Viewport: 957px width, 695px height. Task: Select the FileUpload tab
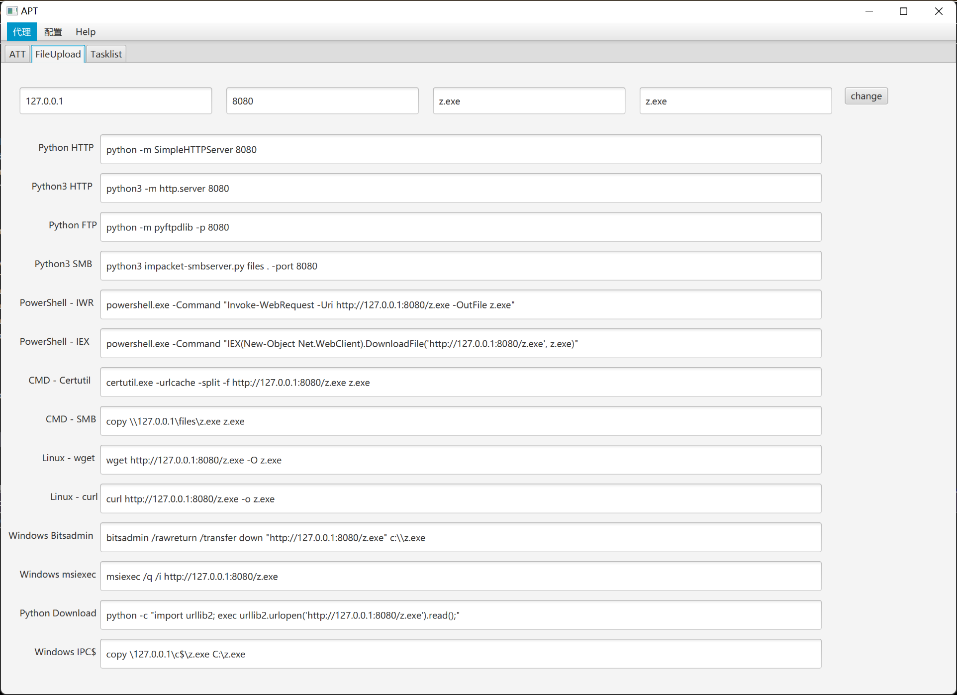58,54
